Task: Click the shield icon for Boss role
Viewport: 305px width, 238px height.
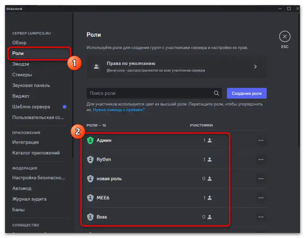Action: [90, 217]
